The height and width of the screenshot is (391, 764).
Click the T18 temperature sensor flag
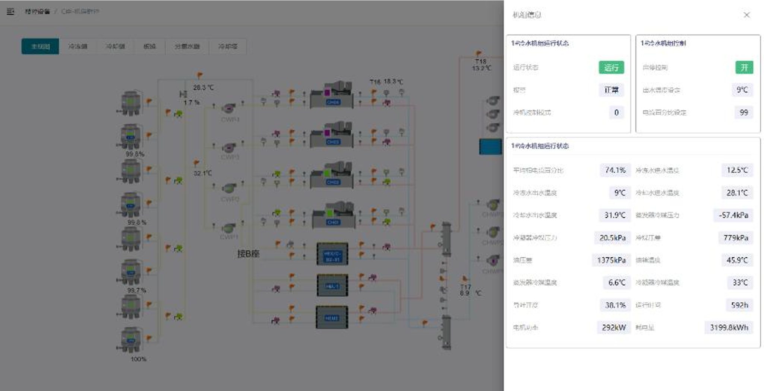(x=479, y=54)
